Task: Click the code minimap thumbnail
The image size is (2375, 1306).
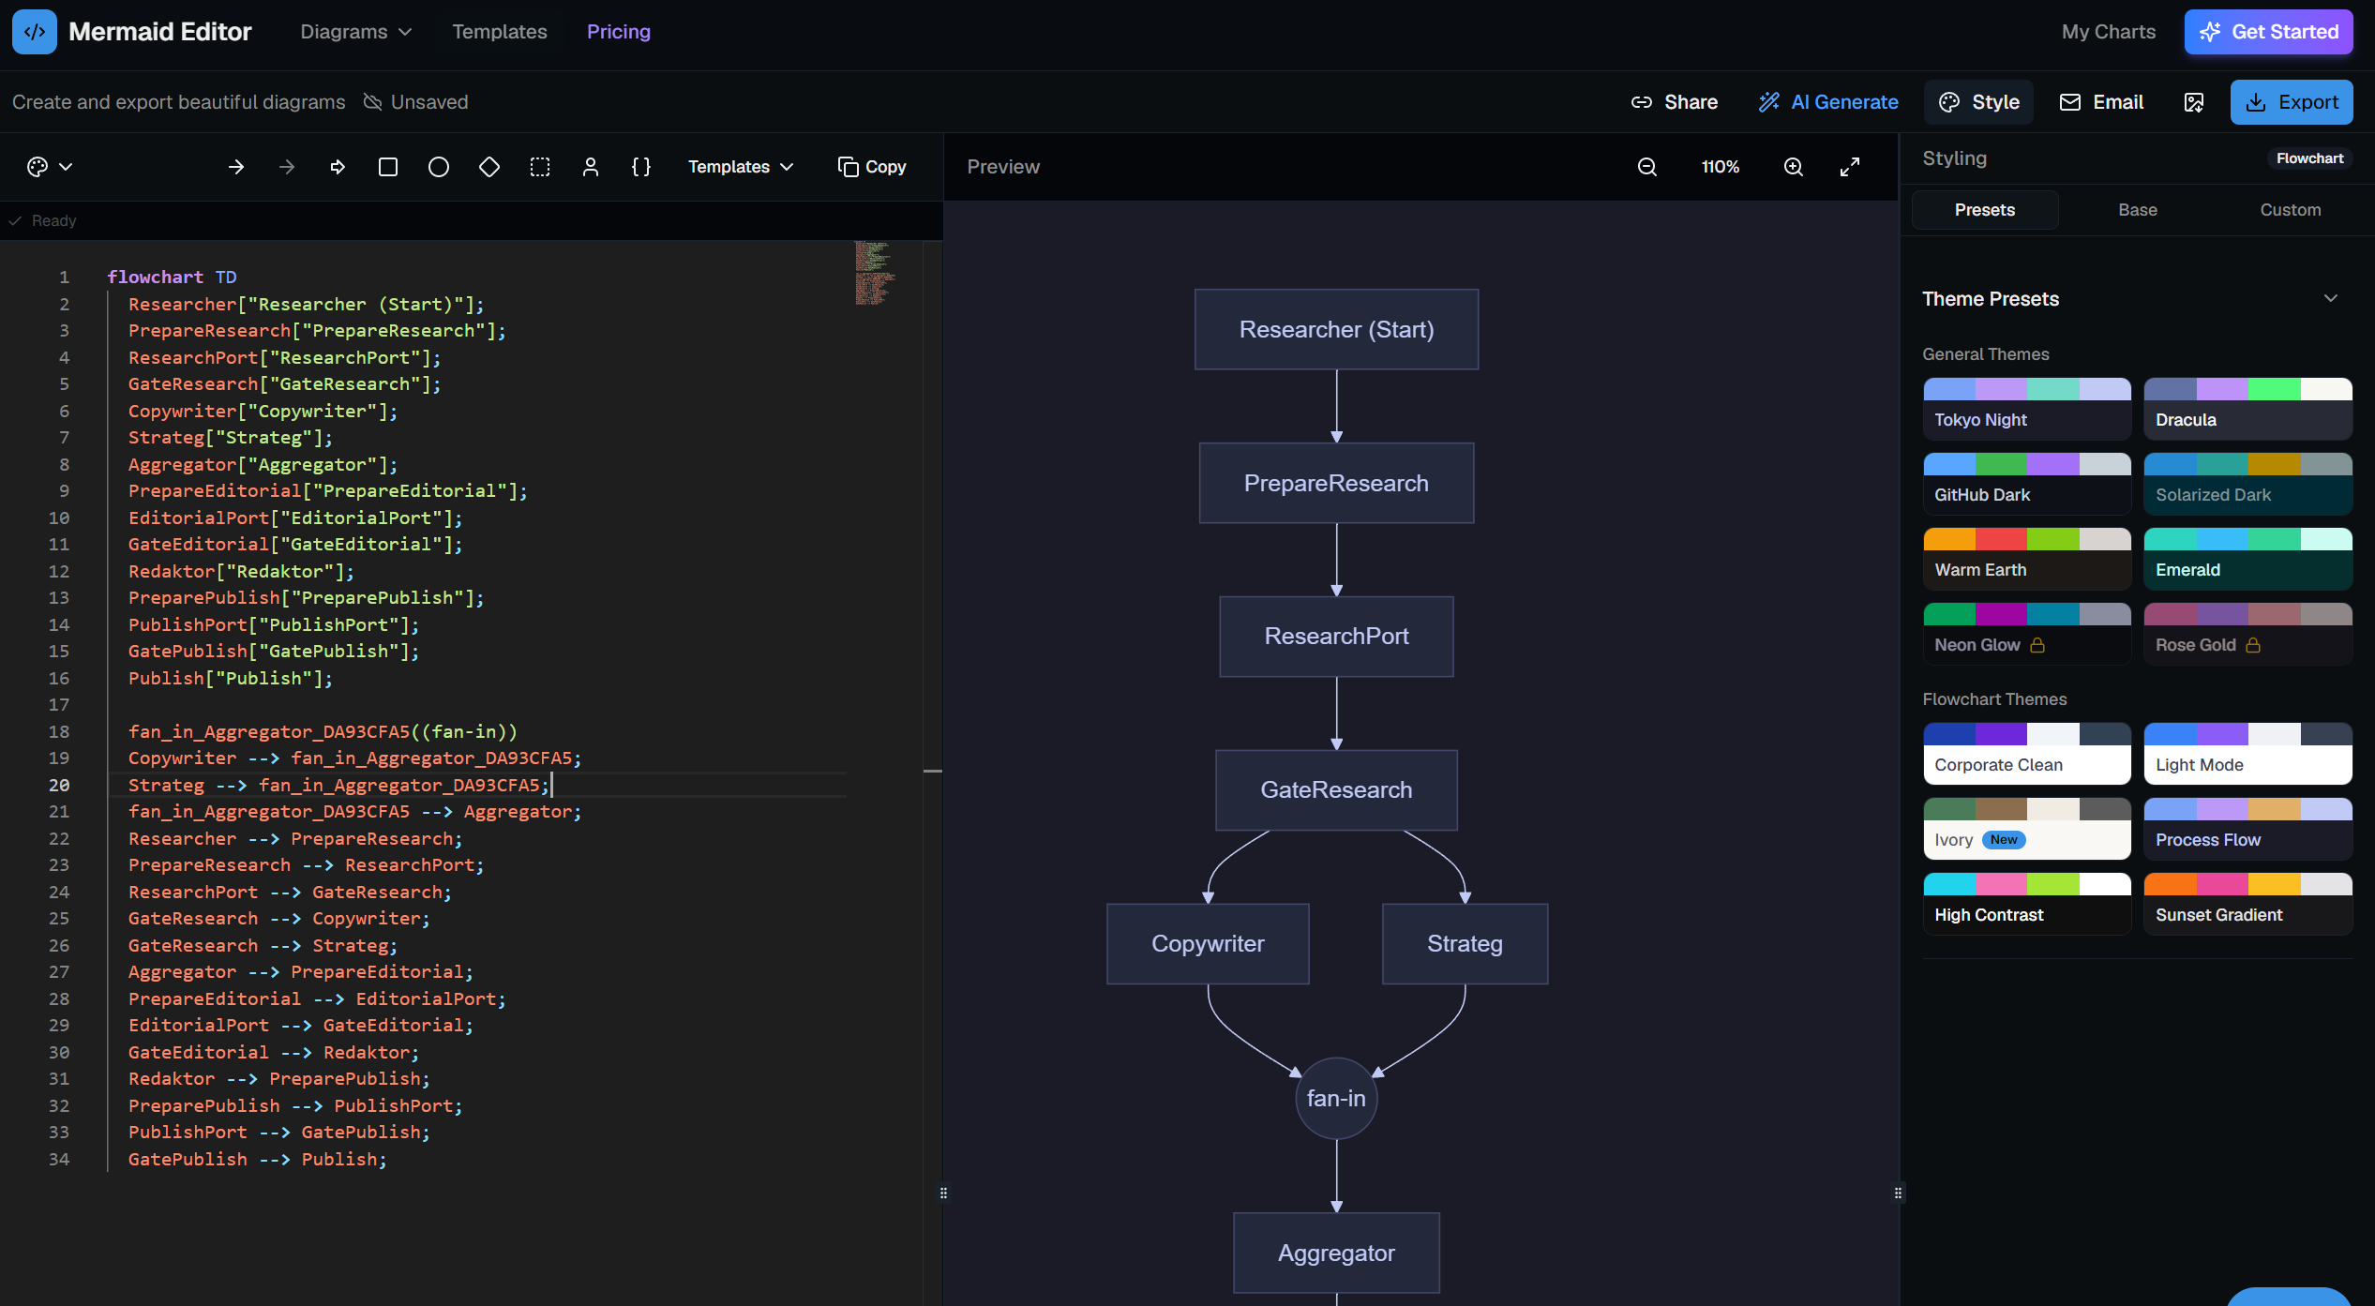Action: pos(874,273)
